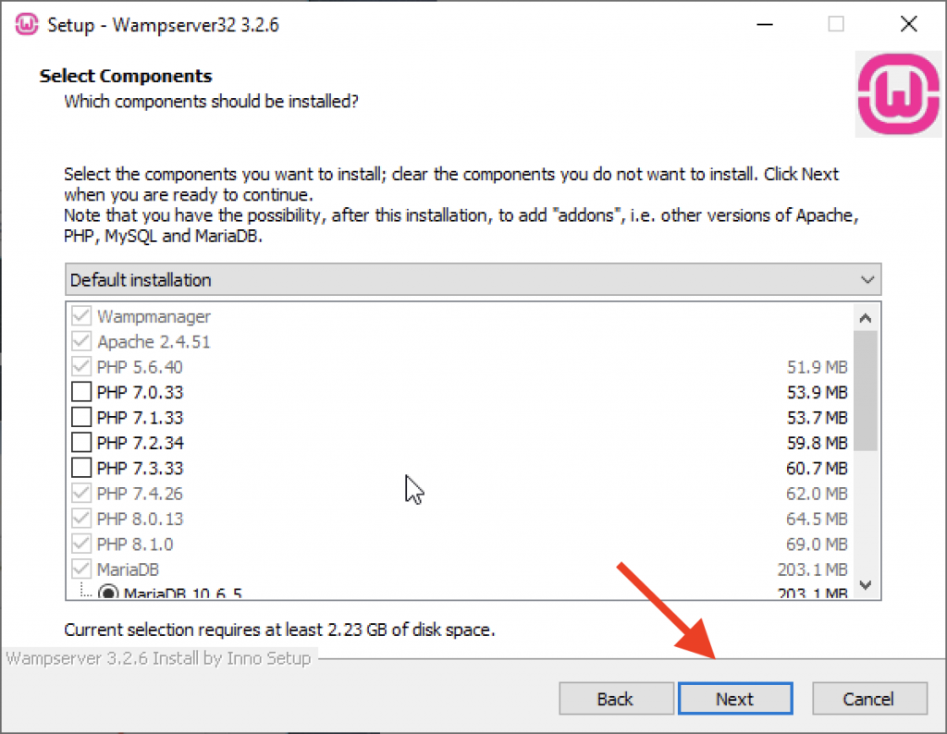Select the MariaDB 10.6.5 radio button

coord(108,593)
